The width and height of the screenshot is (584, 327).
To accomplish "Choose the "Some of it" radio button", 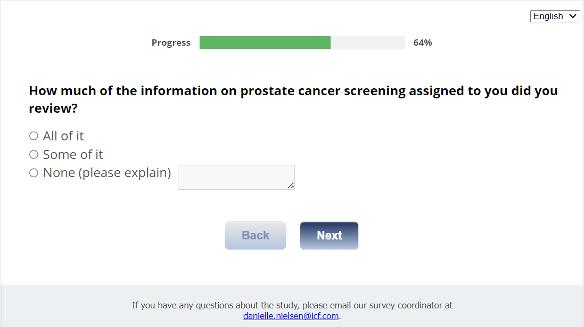I will pyautogui.click(x=34, y=155).
